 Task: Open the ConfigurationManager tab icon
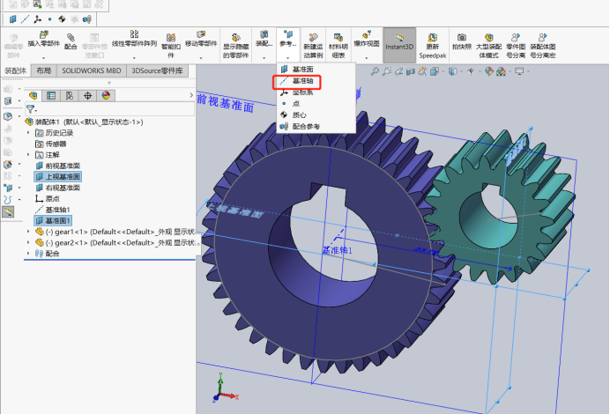(70, 96)
